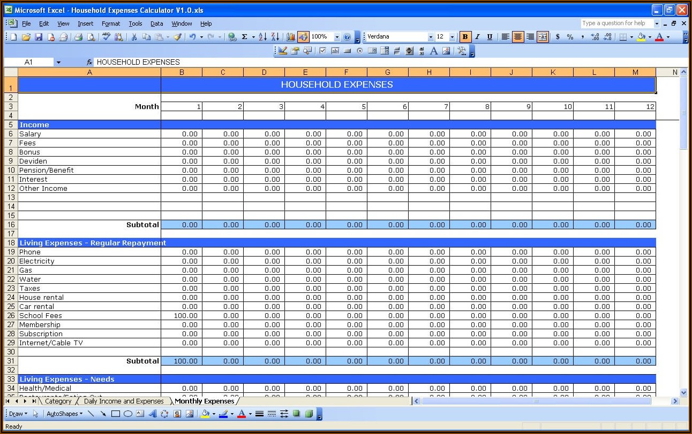
Task: Select the Format Painter brush icon
Action: pos(178,37)
